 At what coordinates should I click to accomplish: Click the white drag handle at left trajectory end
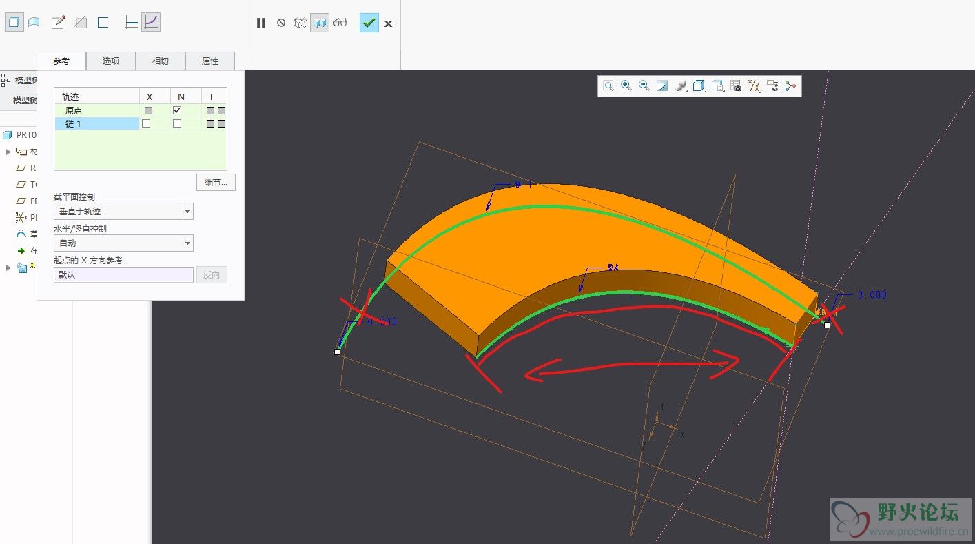coord(337,352)
